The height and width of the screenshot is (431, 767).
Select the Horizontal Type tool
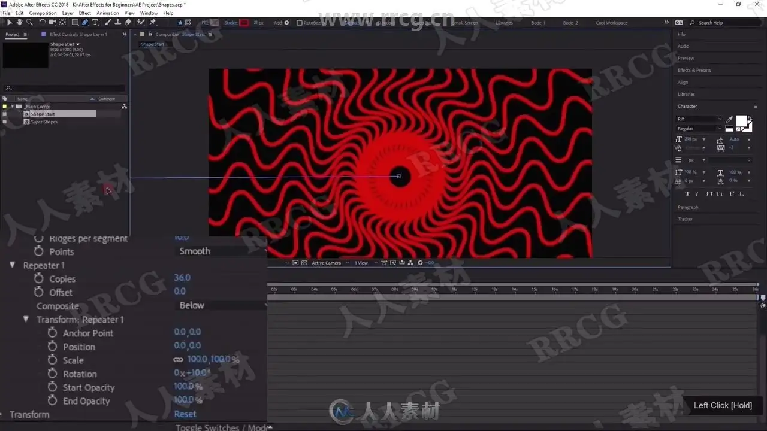click(95, 23)
